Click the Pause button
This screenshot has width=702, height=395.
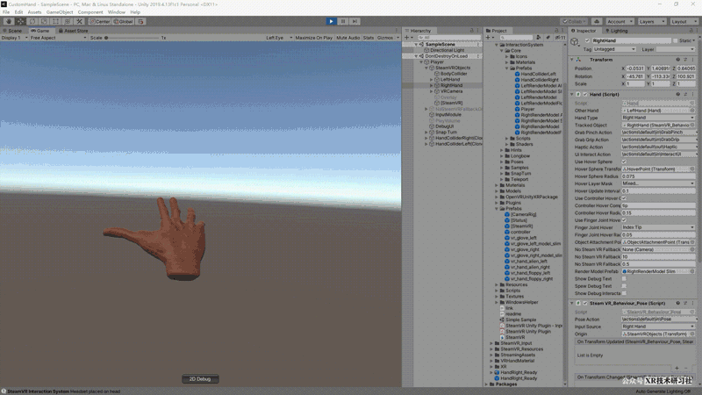343,21
